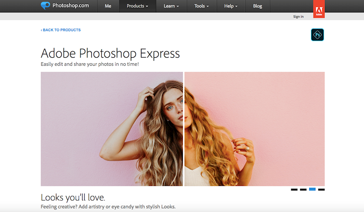Expand the Tools dropdown menu

pyautogui.click(x=201, y=6)
